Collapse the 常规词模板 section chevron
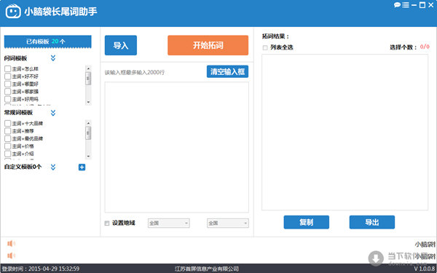Screen dimensions: 437x273 point(53,113)
